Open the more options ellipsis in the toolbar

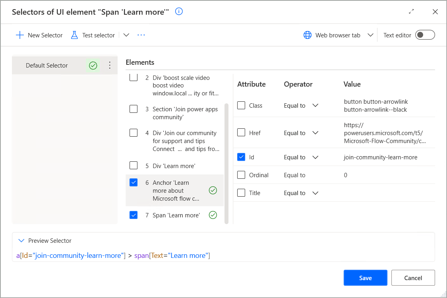(141, 35)
